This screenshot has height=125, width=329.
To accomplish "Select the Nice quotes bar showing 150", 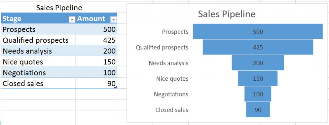I will point(258,78).
